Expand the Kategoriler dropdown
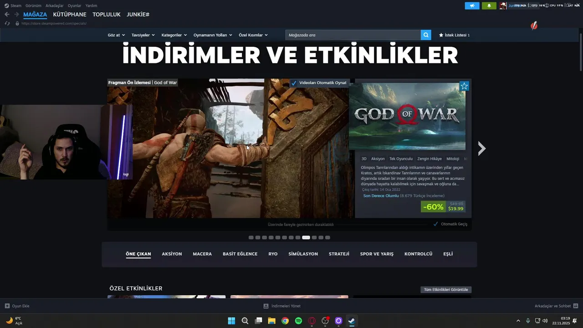This screenshot has height=328, width=583. pyautogui.click(x=174, y=35)
